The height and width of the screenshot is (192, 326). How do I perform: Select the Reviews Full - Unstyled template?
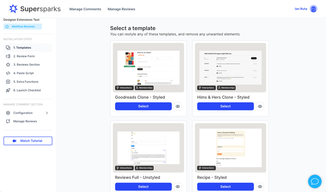click(143, 187)
